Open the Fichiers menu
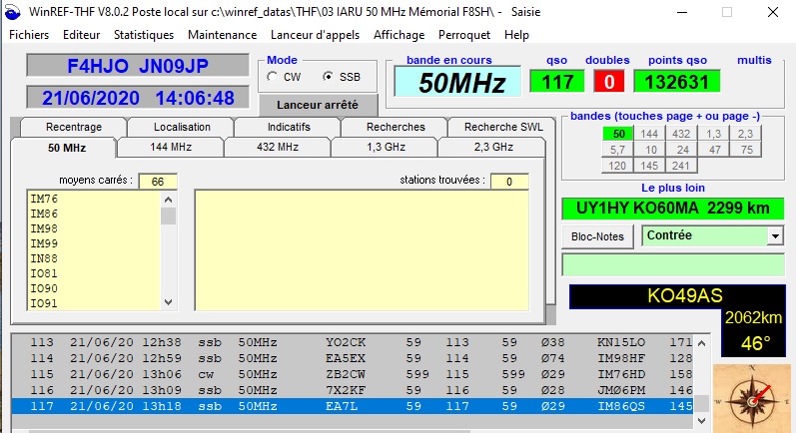This screenshot has width=796, height=433. click(x=29, y=35)
